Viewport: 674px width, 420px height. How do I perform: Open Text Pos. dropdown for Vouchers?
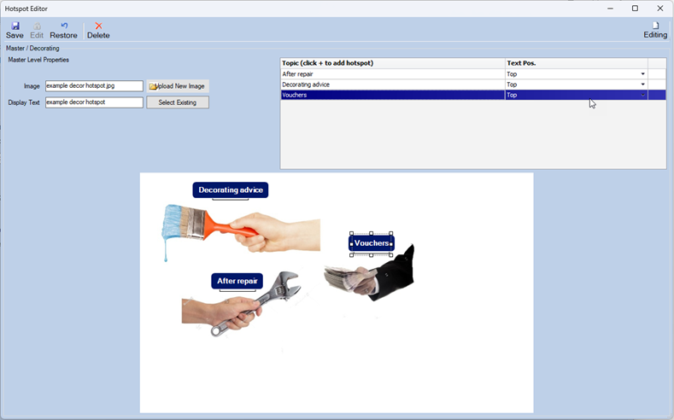pos(642,96)
